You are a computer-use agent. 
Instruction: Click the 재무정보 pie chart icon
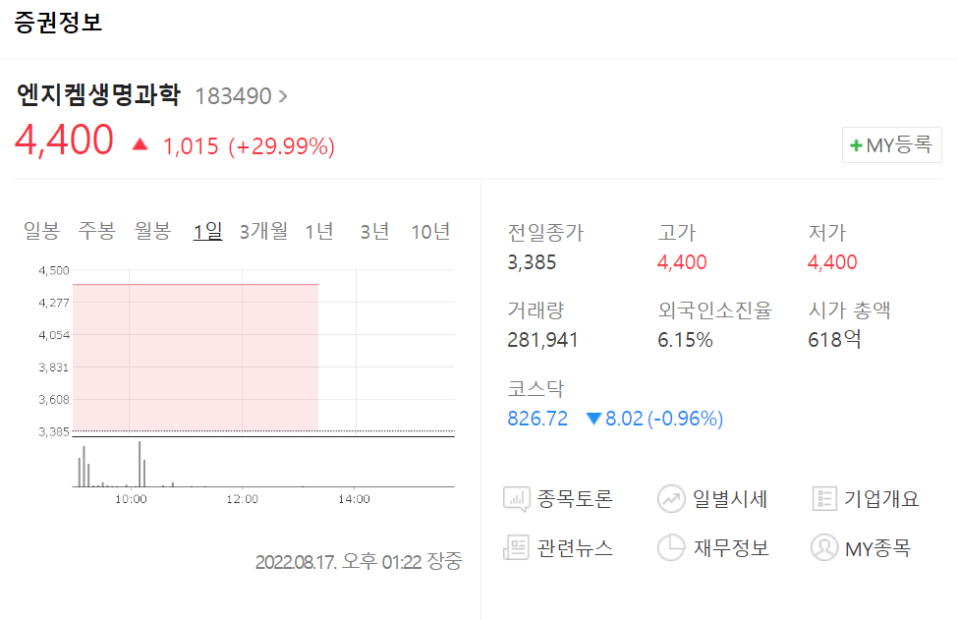point(671,548)
